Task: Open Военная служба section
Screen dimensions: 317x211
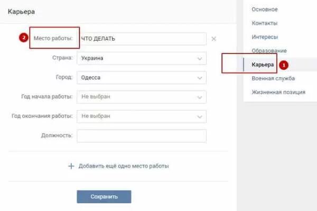Action: pyautogui.click(x=273, y=78)
